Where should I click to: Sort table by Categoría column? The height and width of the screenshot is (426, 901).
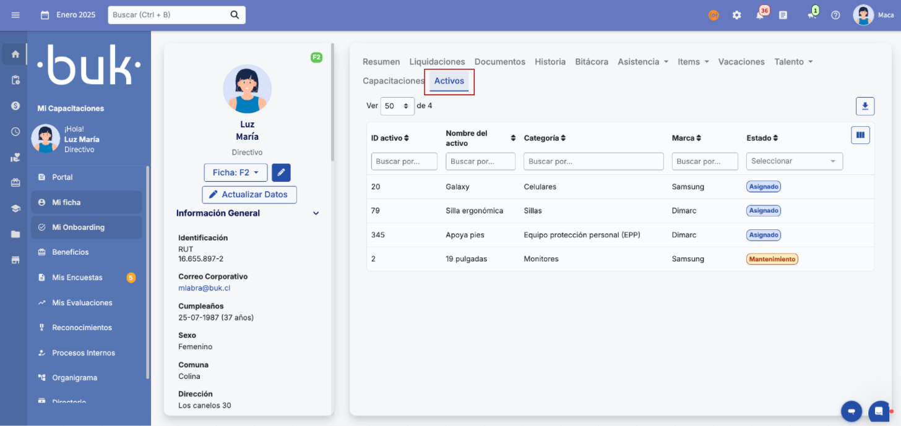(545, 138)
